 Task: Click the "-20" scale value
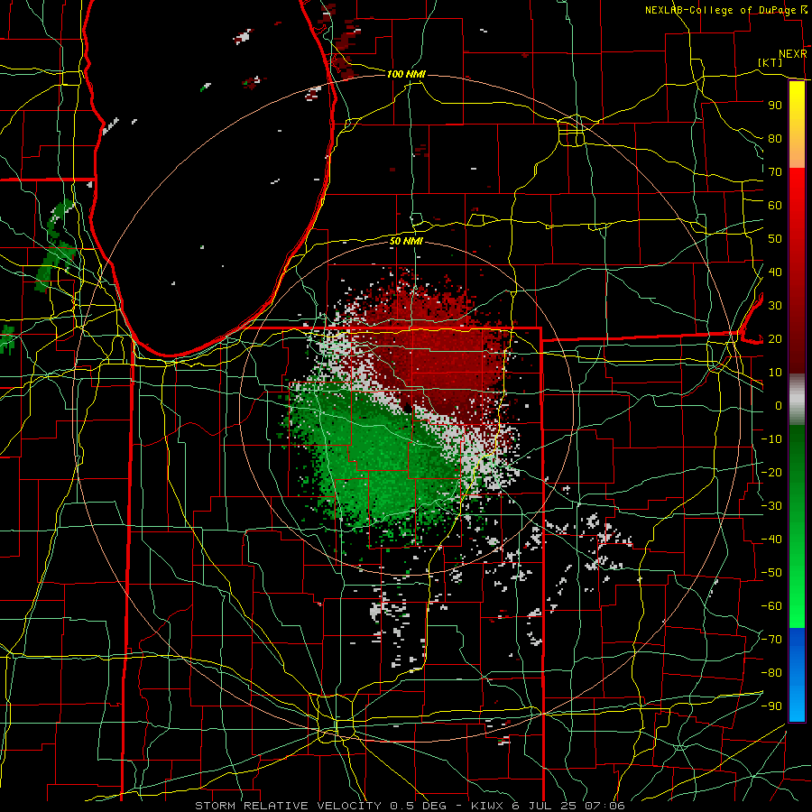coord(771,472)
